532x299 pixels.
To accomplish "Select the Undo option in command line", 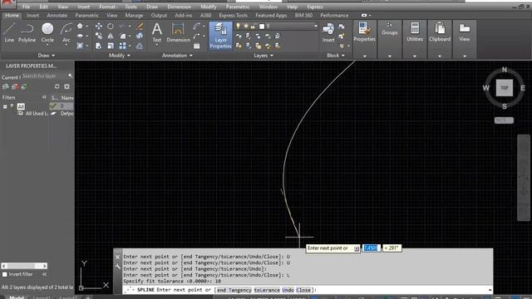I will [288, 290].
